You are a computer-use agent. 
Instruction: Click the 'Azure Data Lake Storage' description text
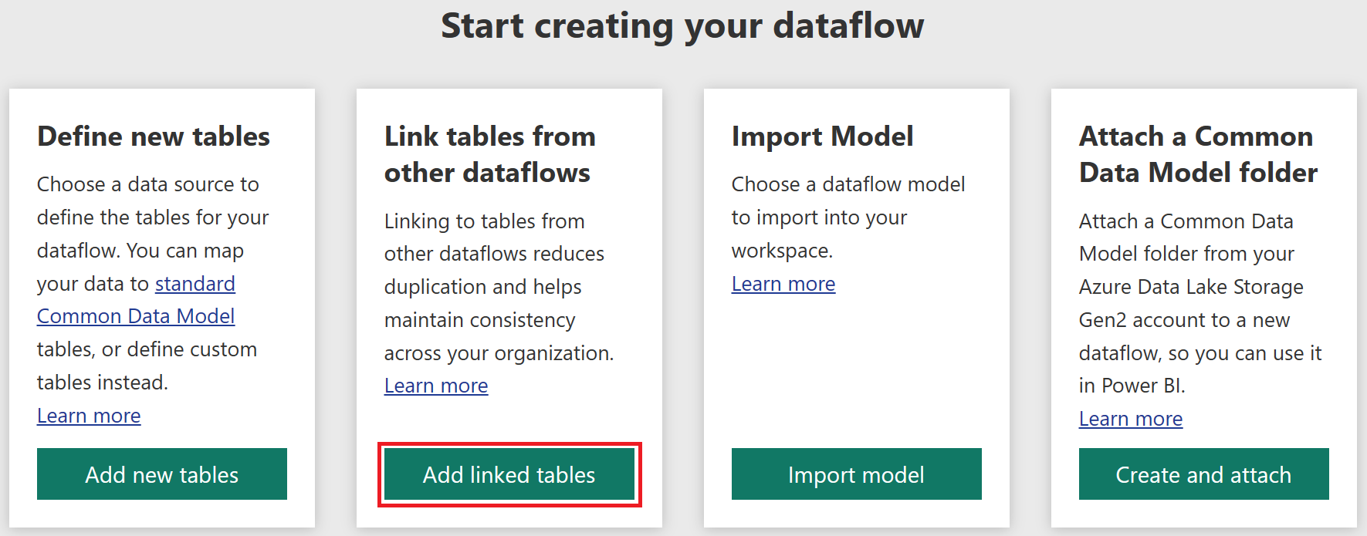(x=1191, y=287)
